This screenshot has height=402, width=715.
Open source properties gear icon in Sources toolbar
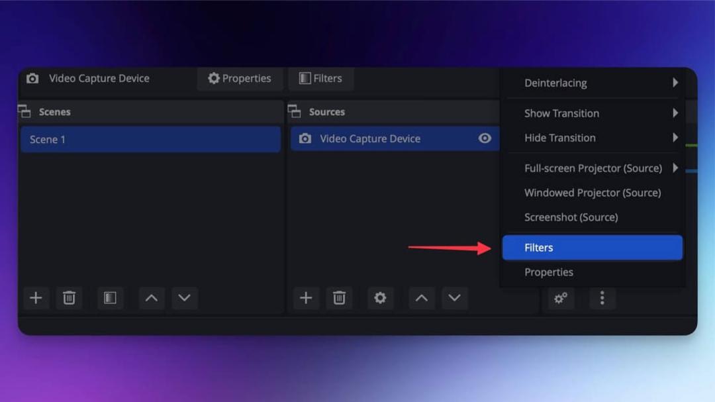380,298
